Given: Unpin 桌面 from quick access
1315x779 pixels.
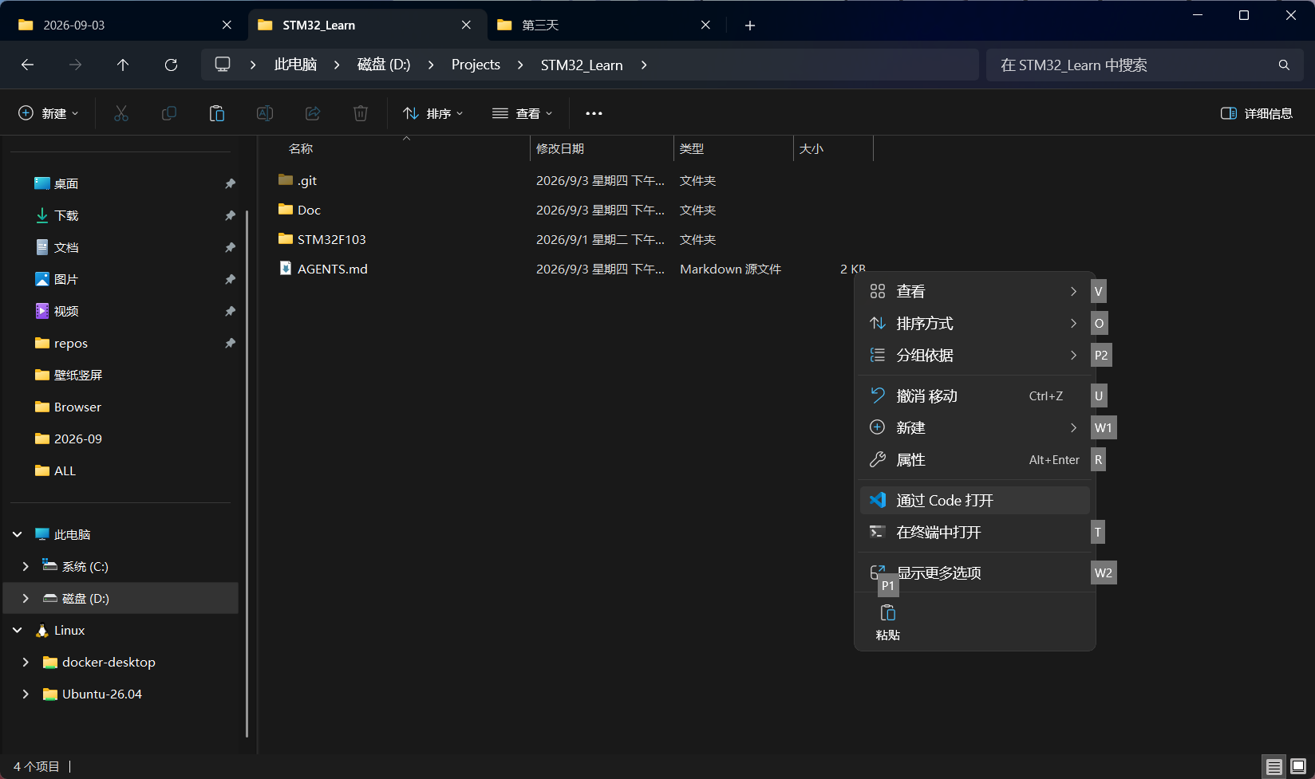Looking at the screenshot, I should point(230,183).
